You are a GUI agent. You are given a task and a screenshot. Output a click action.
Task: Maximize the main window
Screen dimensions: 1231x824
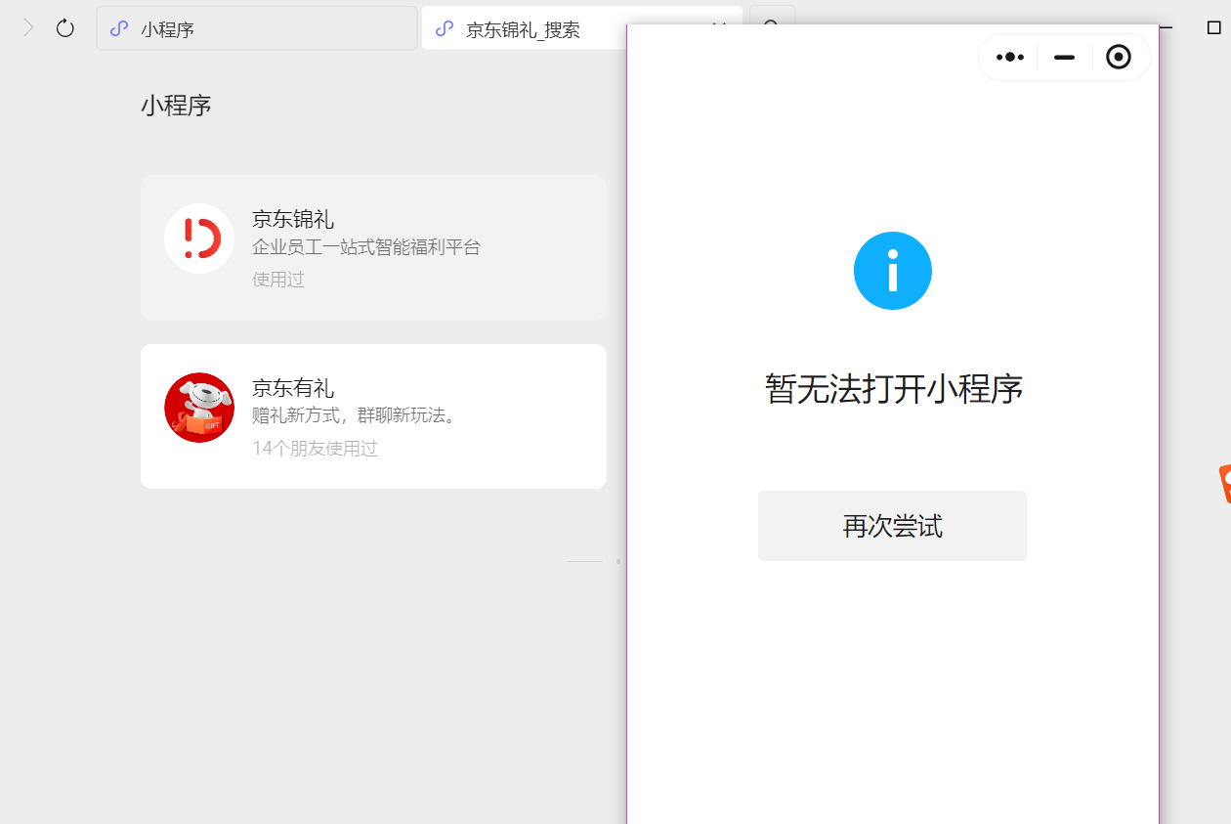click(1214, 27)
